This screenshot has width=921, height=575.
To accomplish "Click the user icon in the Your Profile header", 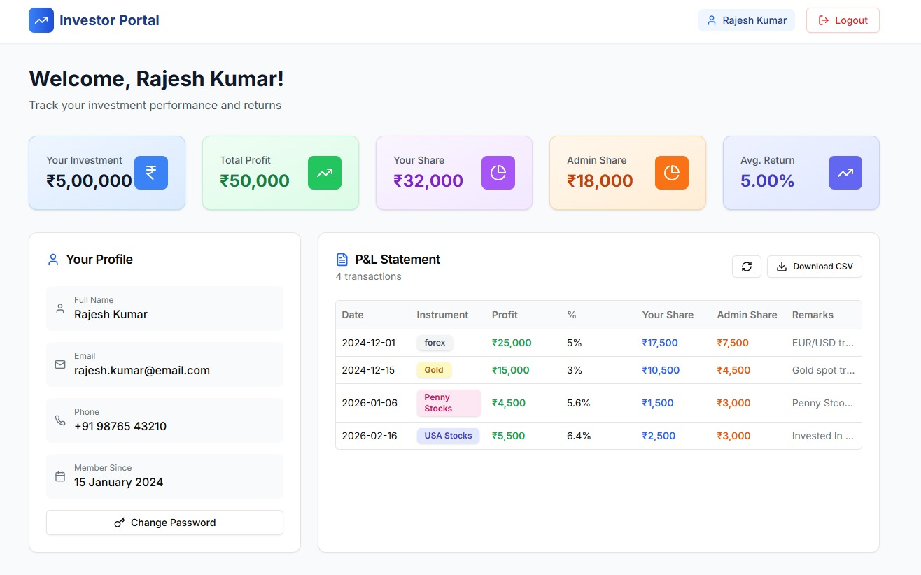I will (52, 259).
